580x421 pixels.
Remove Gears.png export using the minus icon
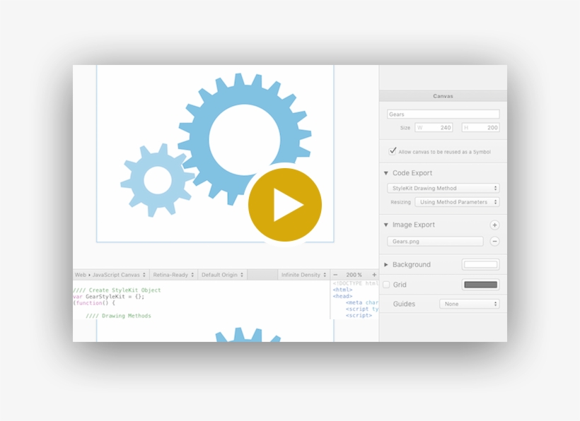(494, 240)
